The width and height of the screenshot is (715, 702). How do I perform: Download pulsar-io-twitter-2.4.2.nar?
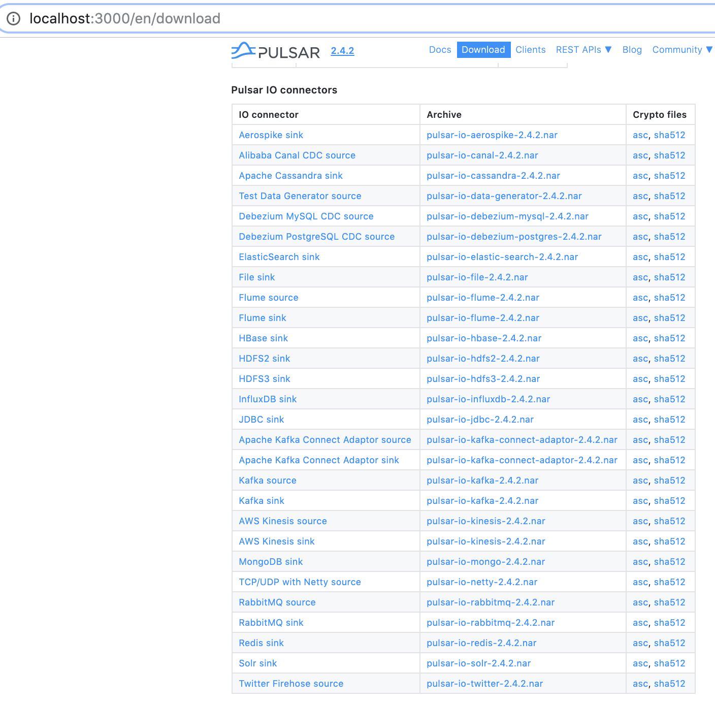485,684
